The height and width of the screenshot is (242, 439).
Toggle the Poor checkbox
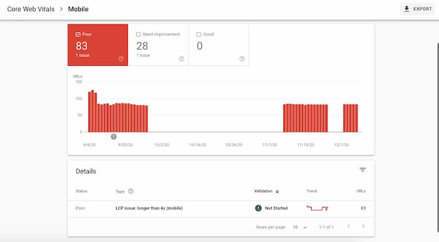[x=78, y=34]
